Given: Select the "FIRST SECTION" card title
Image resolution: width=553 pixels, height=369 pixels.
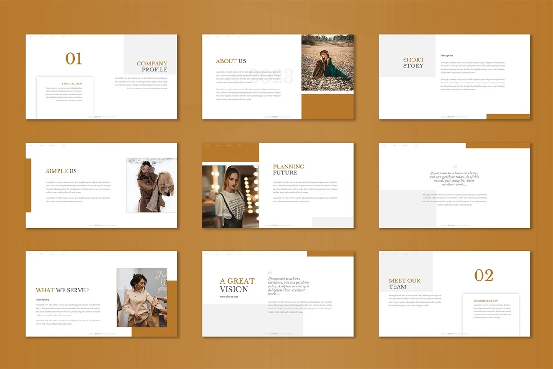Looking at the screenshot, I should [x=72, y=84].
